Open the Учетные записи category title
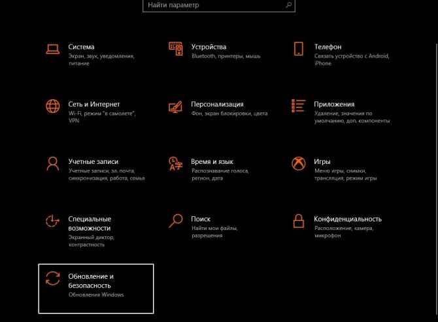438x322 pixels. point(93,161)
